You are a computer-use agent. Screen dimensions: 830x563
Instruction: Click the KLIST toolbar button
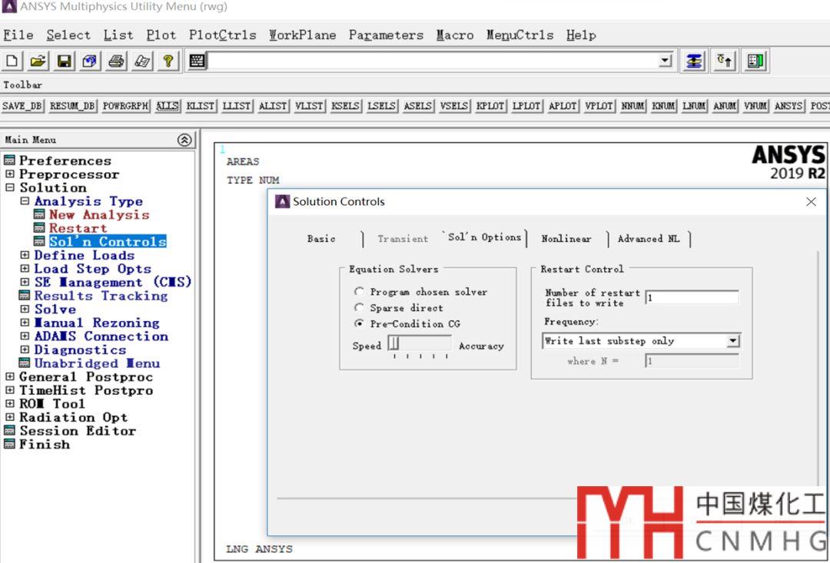[201, 106]
